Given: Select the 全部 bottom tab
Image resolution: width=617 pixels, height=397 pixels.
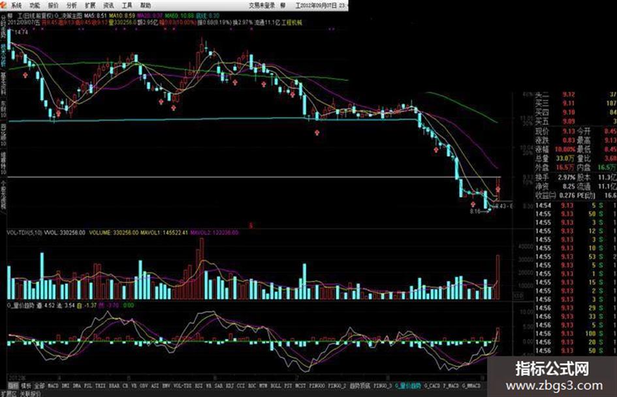Looking at the screenshot, I should 39,386.
